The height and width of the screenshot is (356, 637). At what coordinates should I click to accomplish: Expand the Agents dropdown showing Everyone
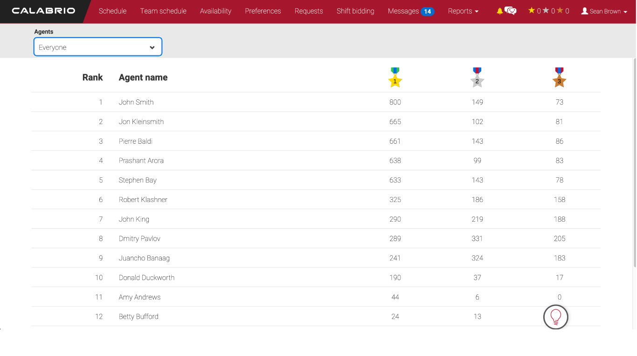(98, 47)
